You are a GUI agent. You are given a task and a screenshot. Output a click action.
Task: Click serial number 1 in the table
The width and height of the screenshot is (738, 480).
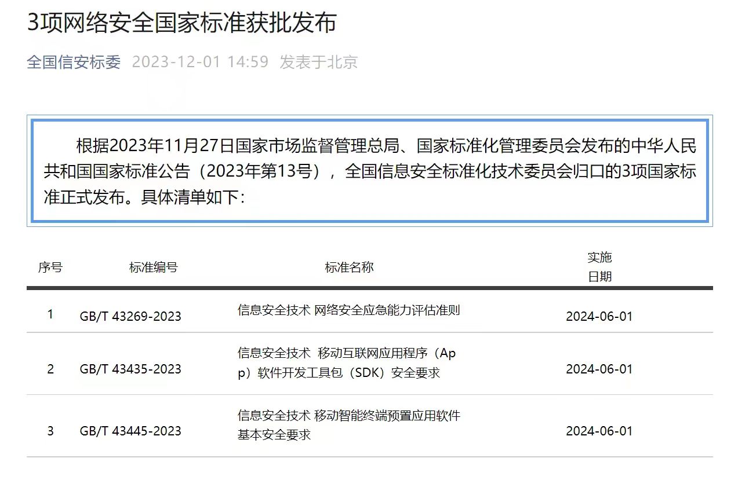coord(50,314)
